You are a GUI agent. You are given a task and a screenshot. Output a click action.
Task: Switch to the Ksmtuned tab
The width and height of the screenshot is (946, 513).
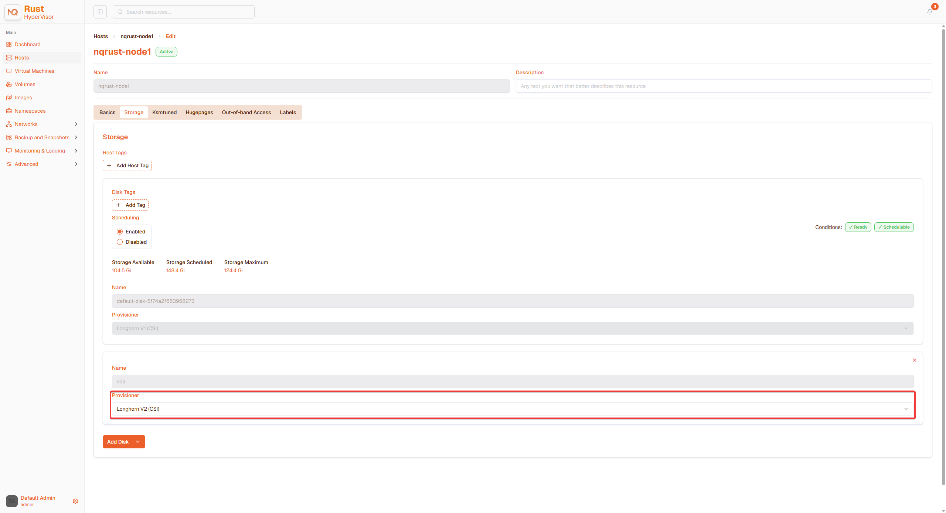[x=164, y=112]
